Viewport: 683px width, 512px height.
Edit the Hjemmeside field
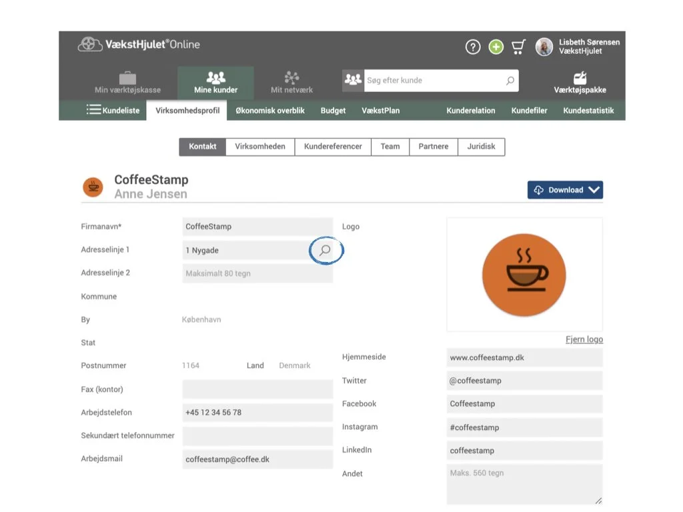[524, 357]
